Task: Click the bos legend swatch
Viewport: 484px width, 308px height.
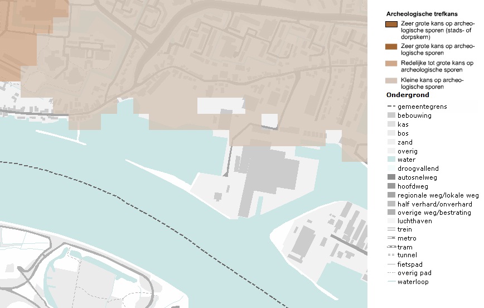Action: coord(391,133)
